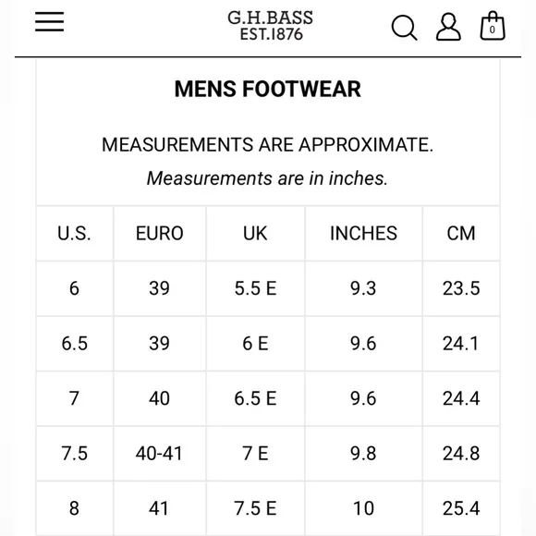Viewport: 536px width, 536px height.
Task: Click the G.H.BASS logo
Action: [270, 26]
